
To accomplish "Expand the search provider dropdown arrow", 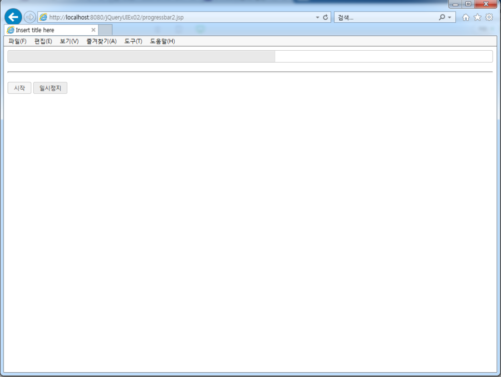I will 450,17.
